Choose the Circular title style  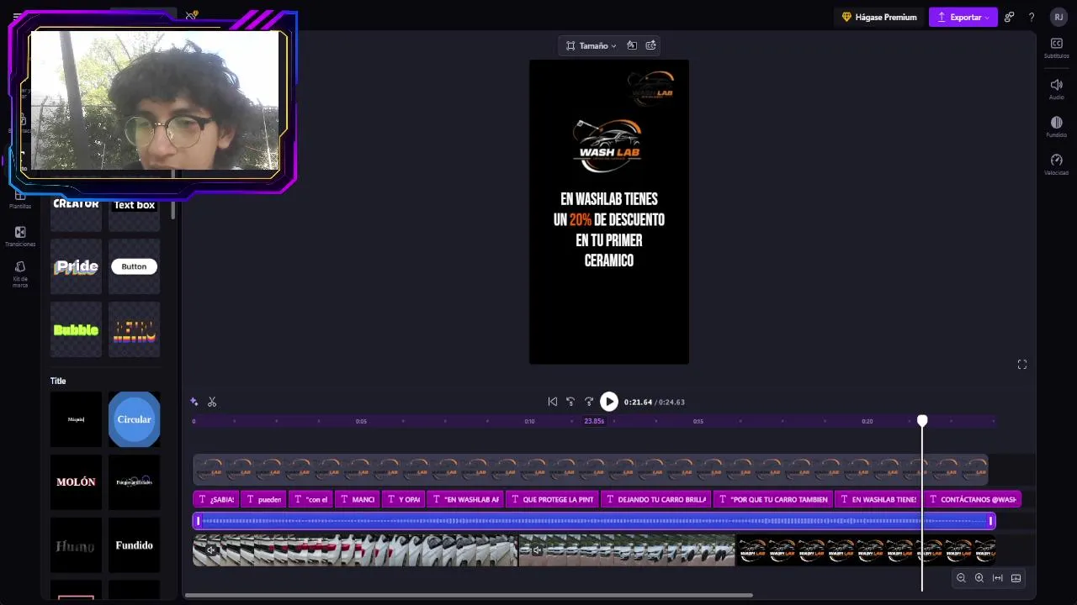(134, 419)
